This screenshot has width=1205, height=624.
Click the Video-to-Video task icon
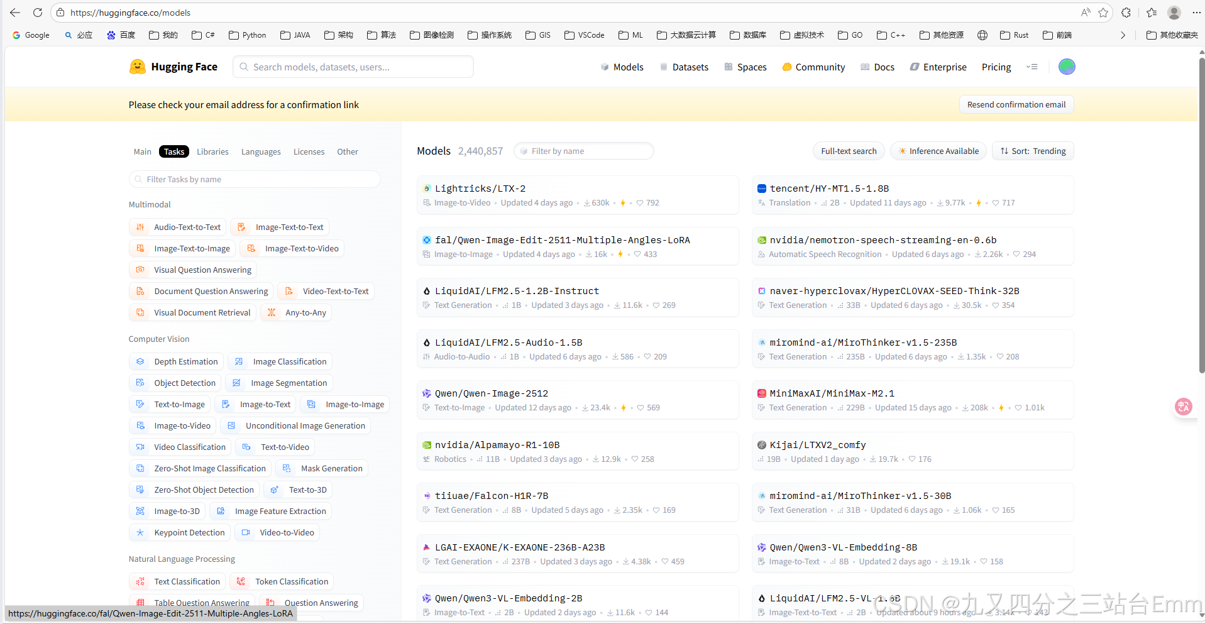click(246, 533)
